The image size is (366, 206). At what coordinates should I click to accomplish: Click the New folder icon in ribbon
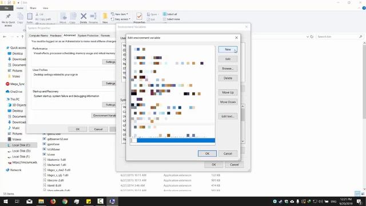pos(105,18)
